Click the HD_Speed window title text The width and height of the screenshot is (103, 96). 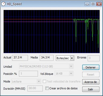[x=14, y=4]
